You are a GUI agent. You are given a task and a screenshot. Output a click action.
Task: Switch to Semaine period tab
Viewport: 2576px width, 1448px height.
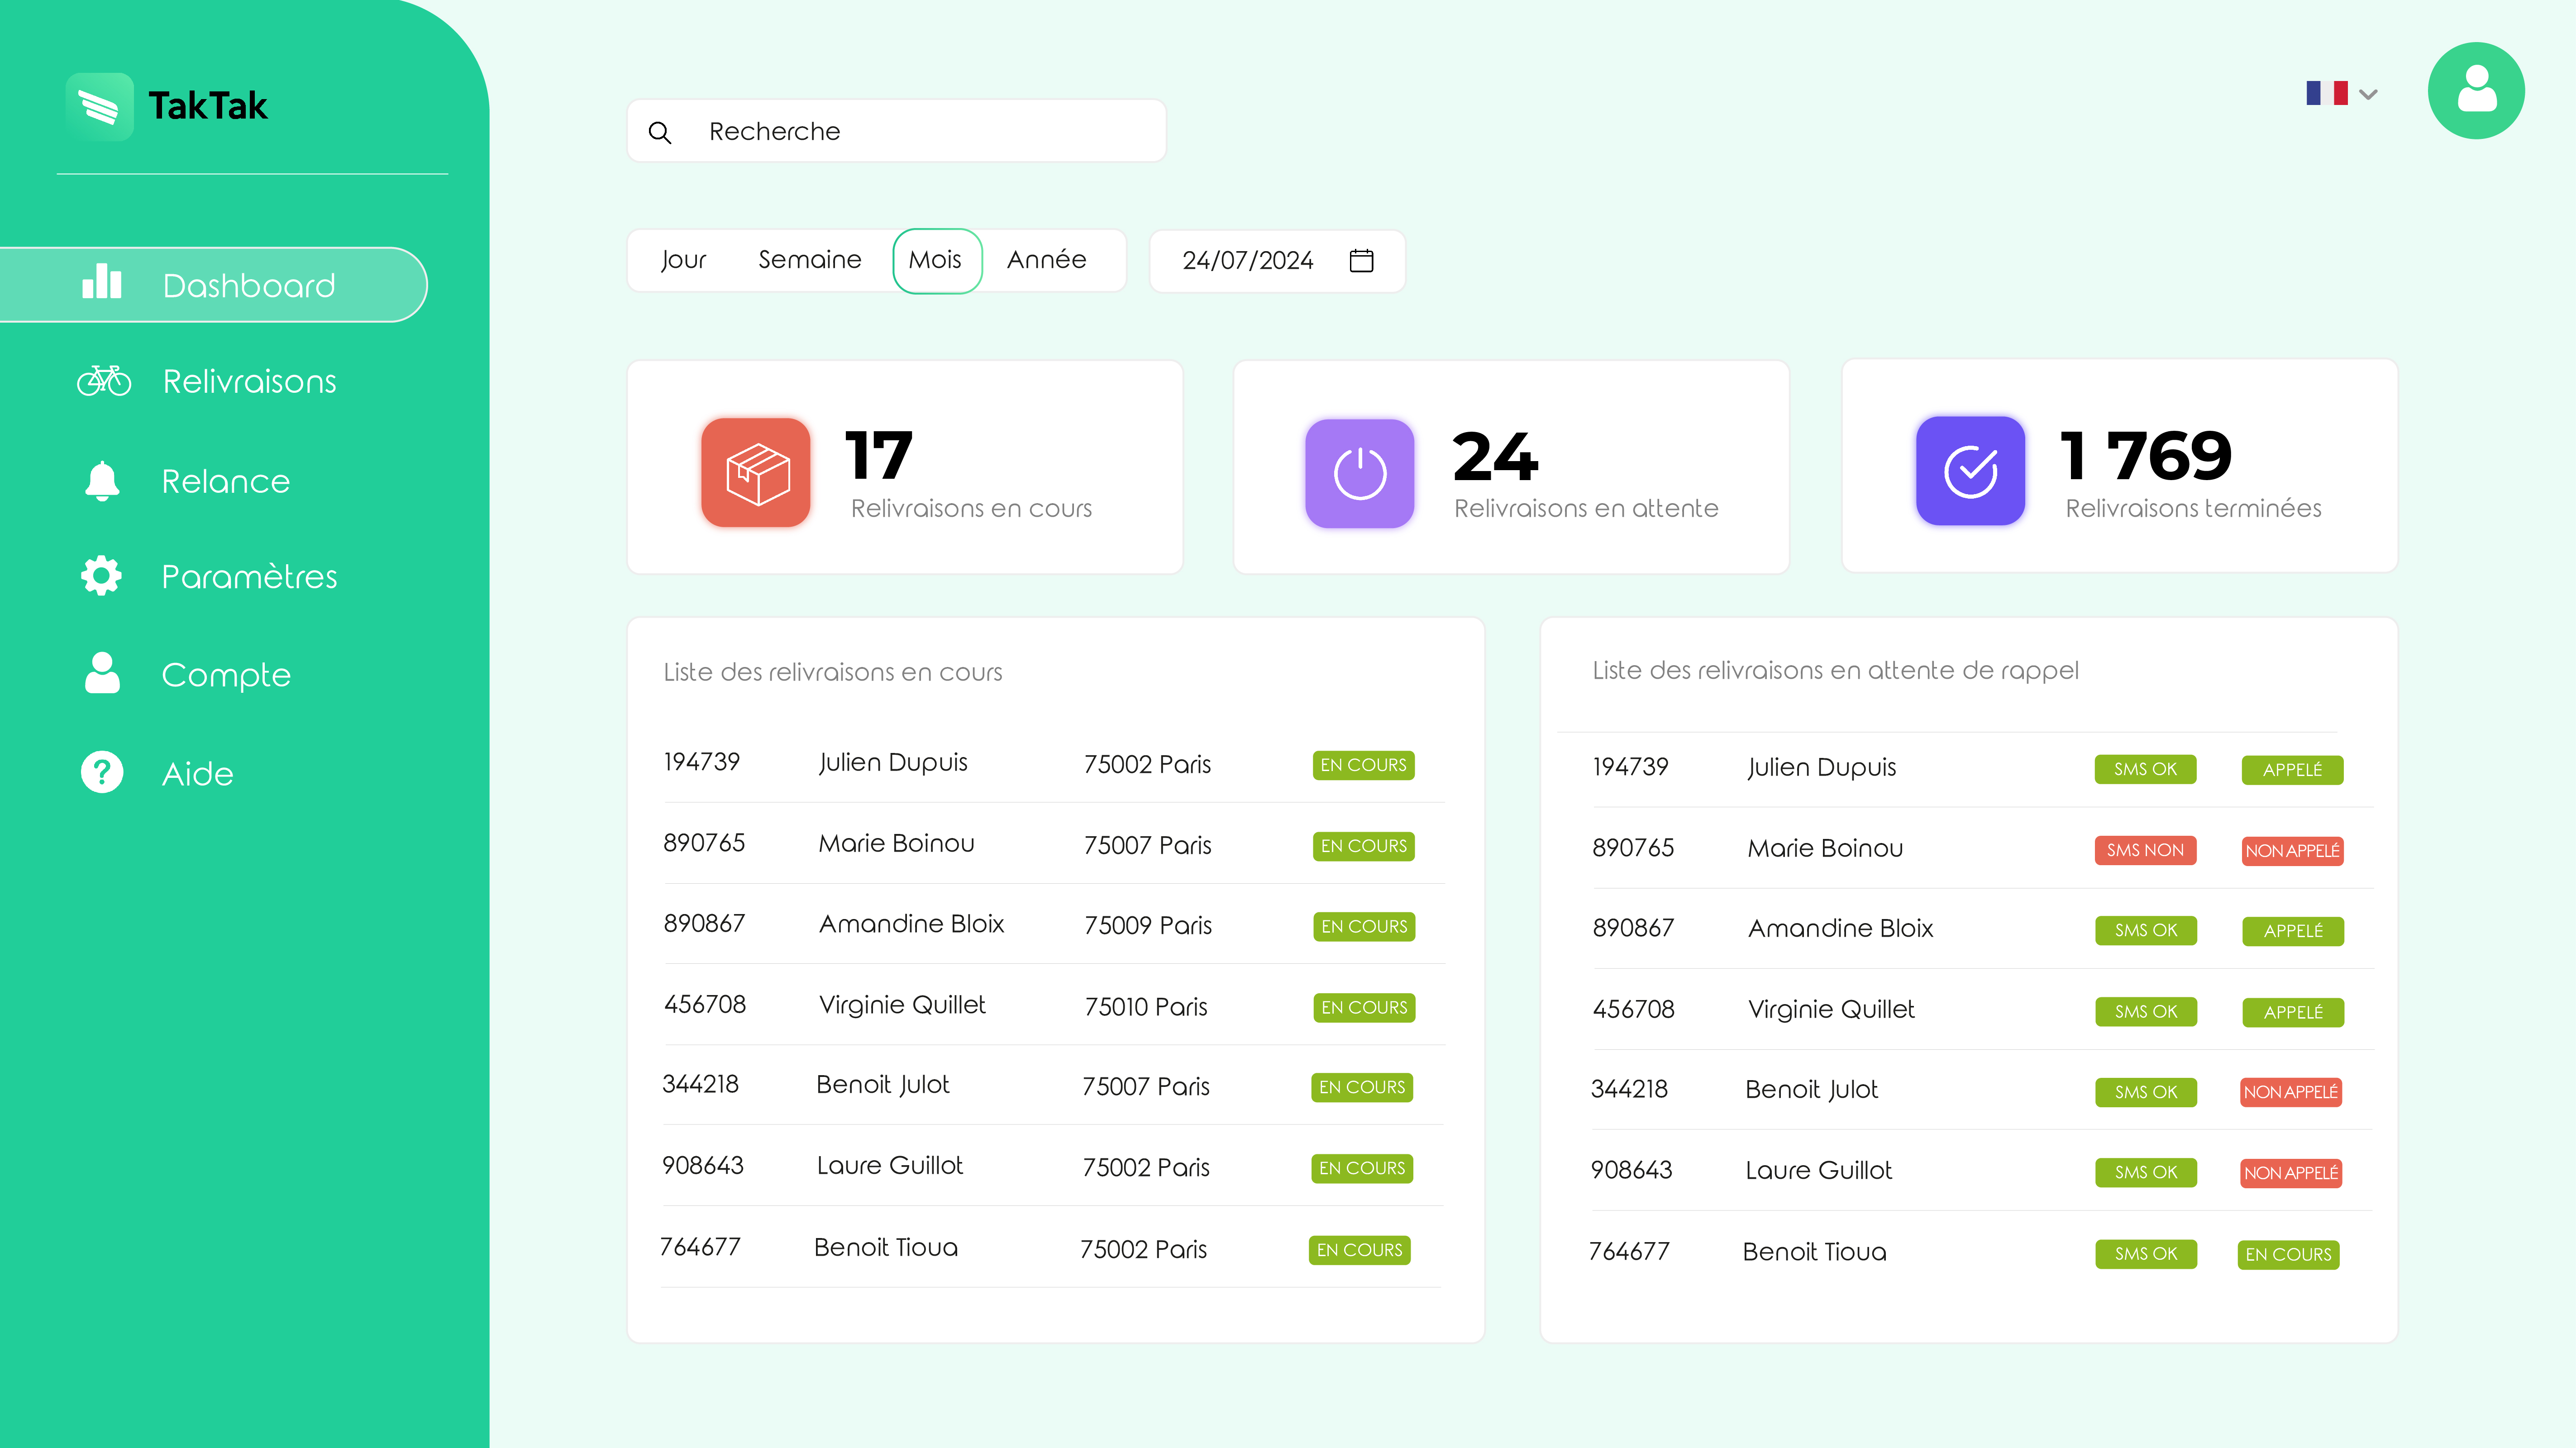(810, 260)
